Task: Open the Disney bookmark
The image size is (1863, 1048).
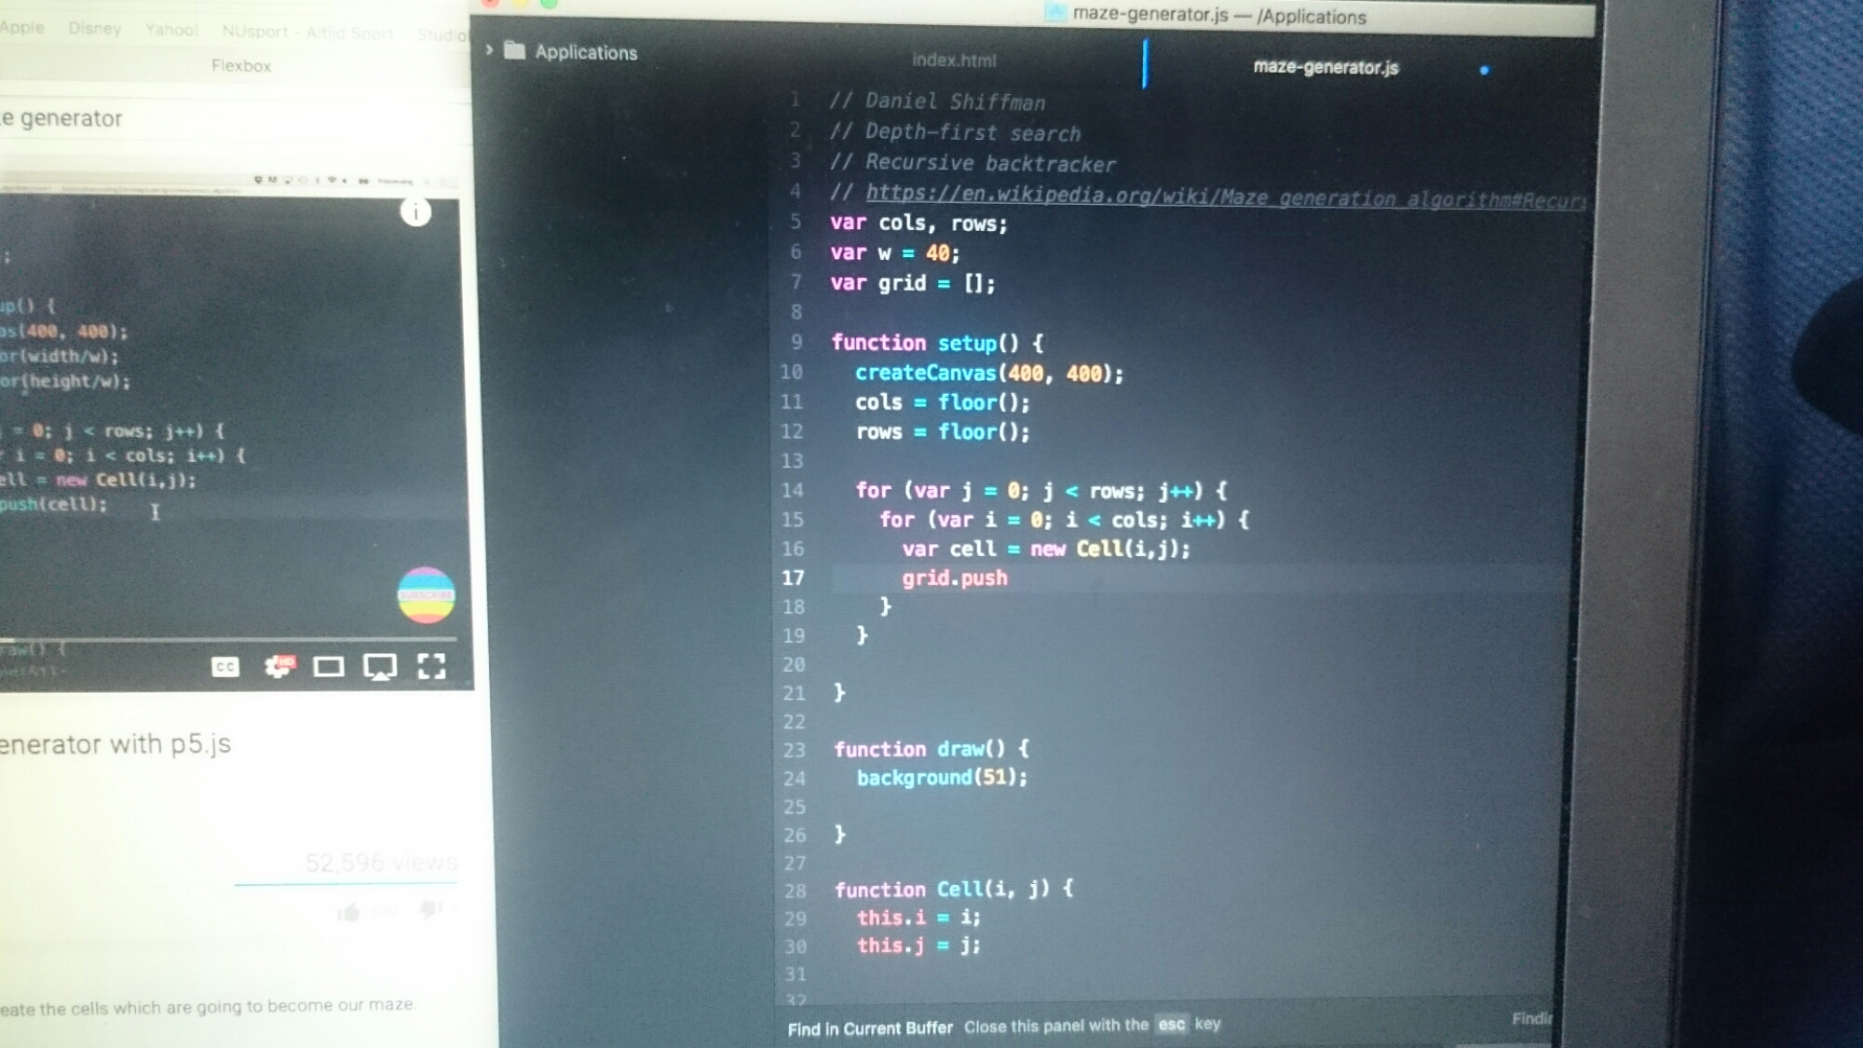Action: pyautogui.click(x=95, y=28)
